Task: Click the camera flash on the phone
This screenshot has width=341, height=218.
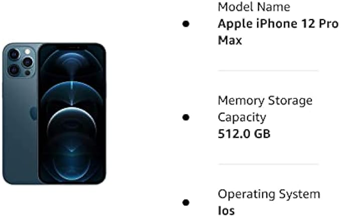Action: 27,51
